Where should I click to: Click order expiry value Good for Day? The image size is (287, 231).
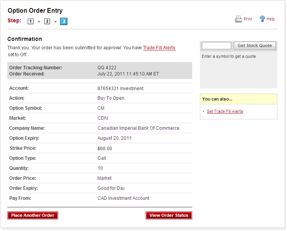111,188
